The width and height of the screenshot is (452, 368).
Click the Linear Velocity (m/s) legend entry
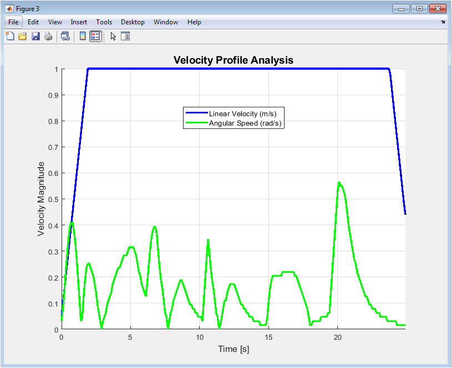pyautogui.click(x=246, y=113)
